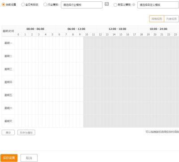
Task: Click the 星期二 row label
Action: pyautogui.click(x=9, y=56)
